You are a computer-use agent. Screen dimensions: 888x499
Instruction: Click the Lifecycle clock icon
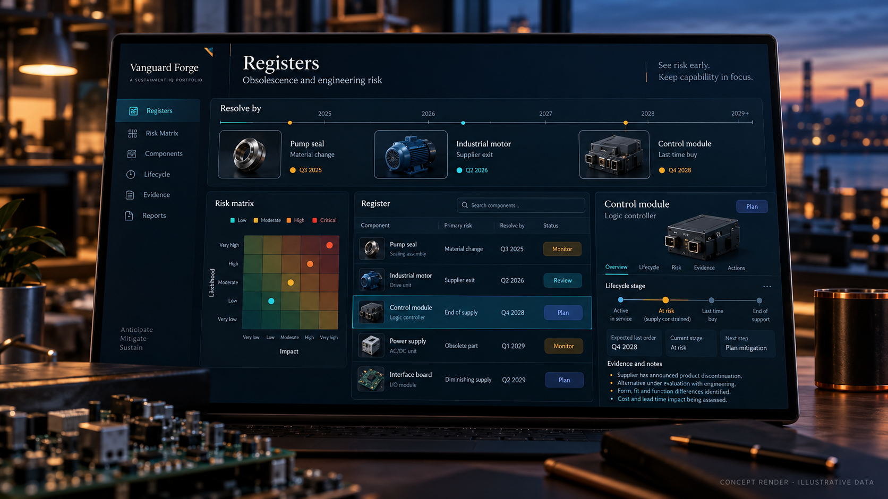131,174
